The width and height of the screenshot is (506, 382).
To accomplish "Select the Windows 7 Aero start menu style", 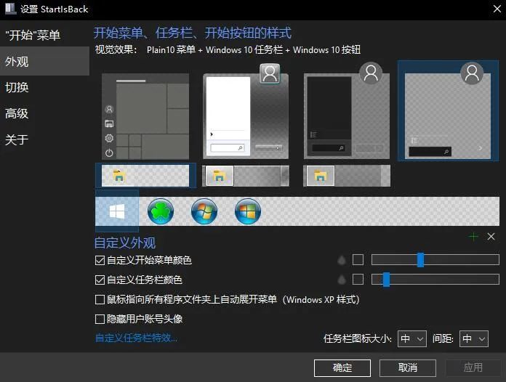I will click(x=246, y=112).
